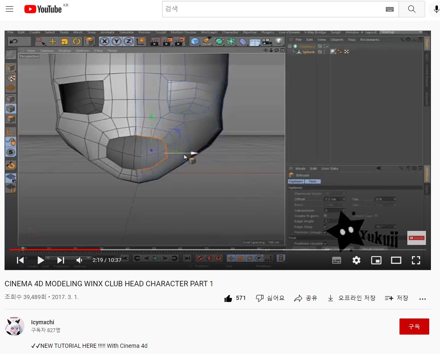
Task: Click the Subscribe watermark inside the video
Action: tap(416, 238)
